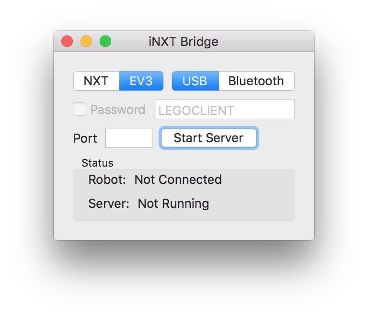Click the Server: label in Status

click(x=109, y=204)
